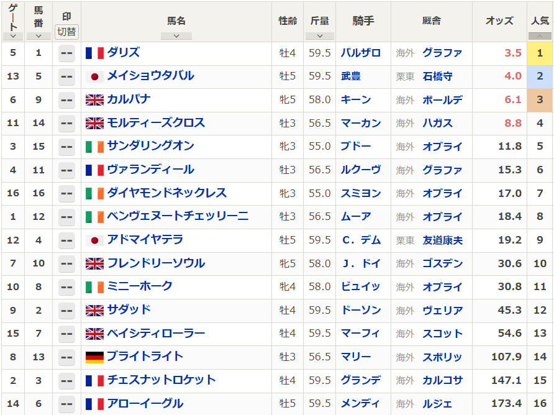
Task: Click the Japanese flag beside アドマイヤテラ
Action: click(x=94, y=240)
